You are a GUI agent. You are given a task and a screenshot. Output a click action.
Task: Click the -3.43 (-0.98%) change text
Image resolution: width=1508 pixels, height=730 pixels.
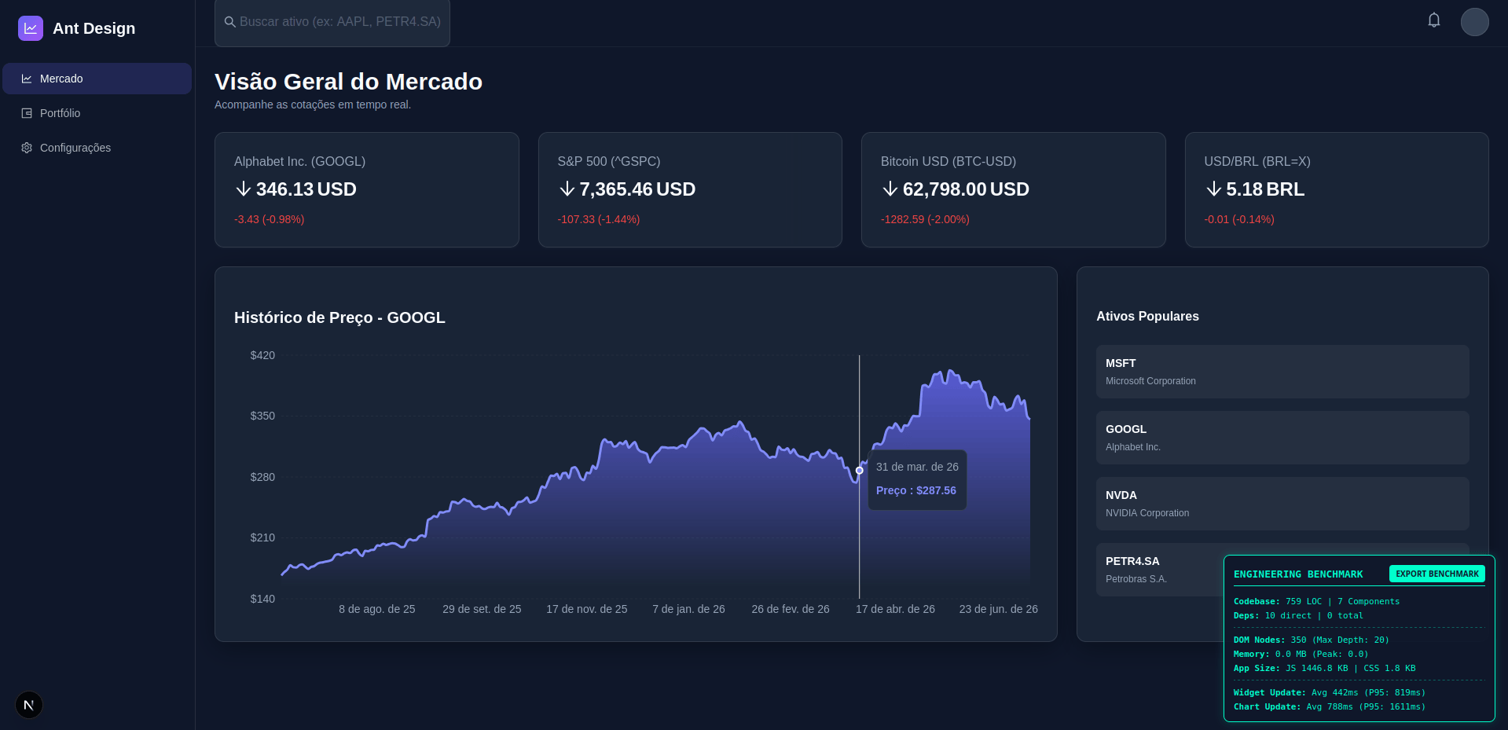pyautogui.click(x=270, y=219)
